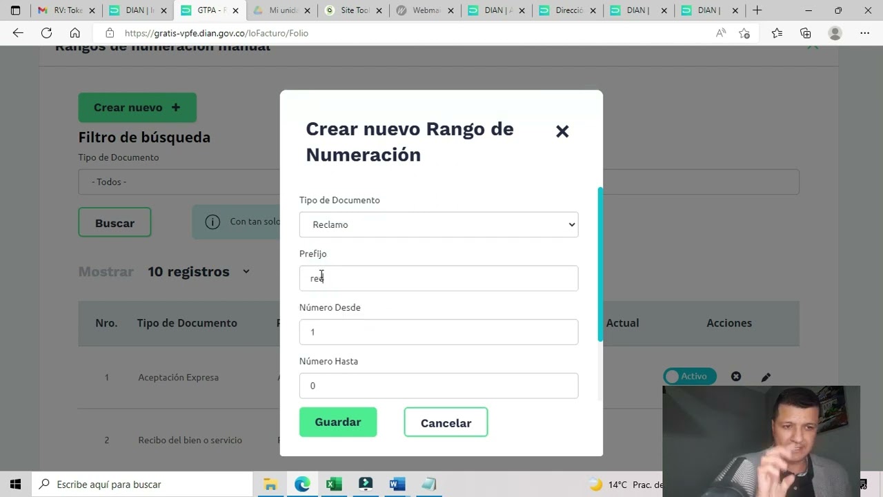Close the Crear nuevo Rango dialog with X
883x497 pixels.
tap(562, 131)
